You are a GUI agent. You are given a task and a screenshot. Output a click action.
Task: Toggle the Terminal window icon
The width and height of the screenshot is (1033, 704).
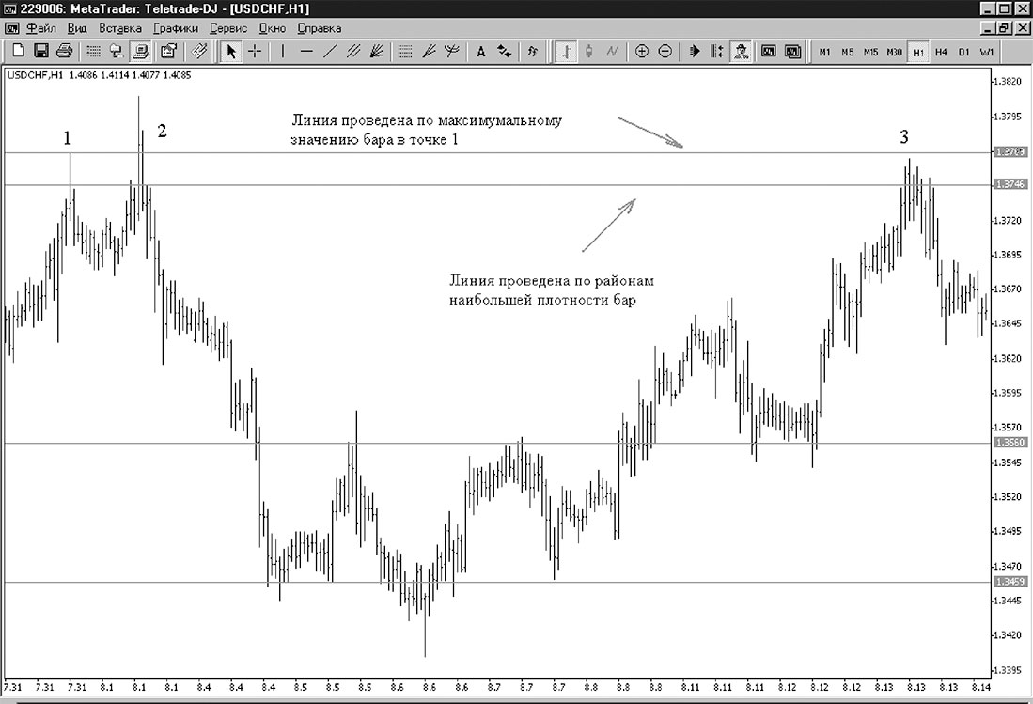coord(140,51)
